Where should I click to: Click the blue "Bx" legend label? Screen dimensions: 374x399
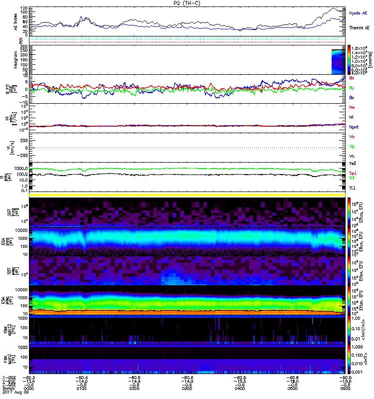coord(352,98)
